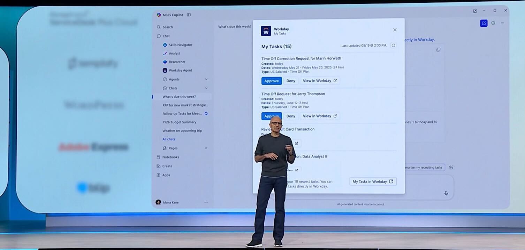The width and height of the screenshot is (525, 250).
Task: Select the Agents section label
Action: click(x=174, y=79)
